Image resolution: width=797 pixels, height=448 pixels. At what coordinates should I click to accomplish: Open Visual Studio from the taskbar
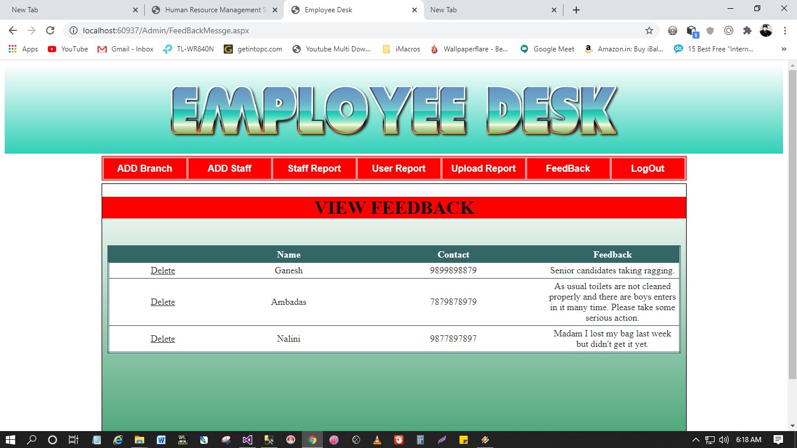click(248, 440)
